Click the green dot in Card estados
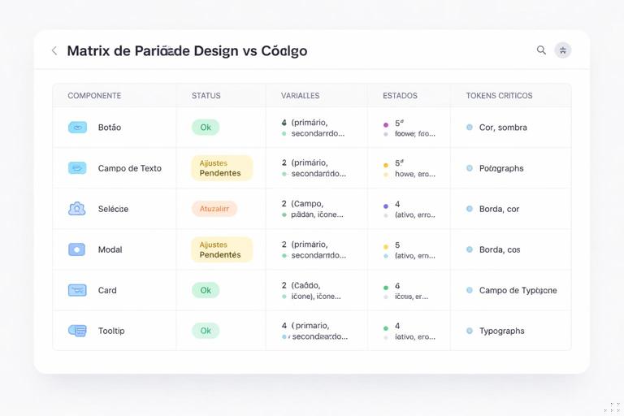The image size is (624, 416). click(386, 288)
